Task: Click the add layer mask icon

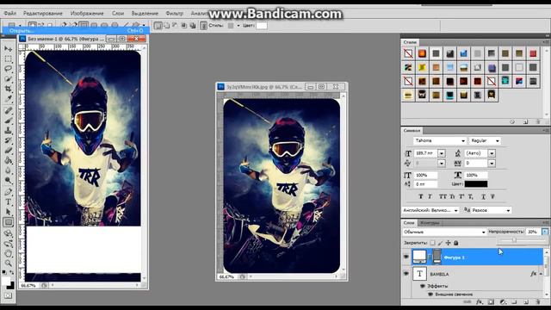Action: click(491, 301)
